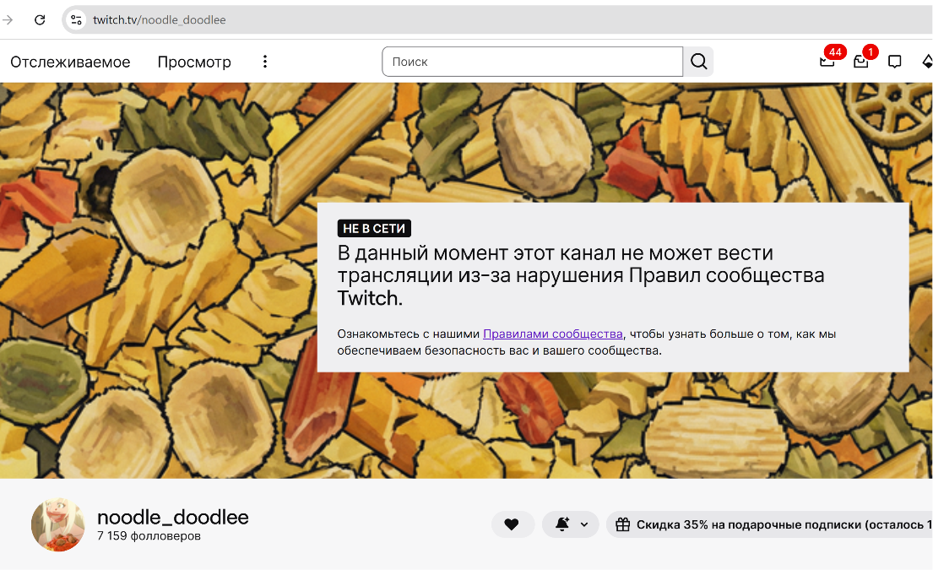Click the forward navigation arrow
The height and width of the screenshot is (570, 933).
click(x=7, y=19)
